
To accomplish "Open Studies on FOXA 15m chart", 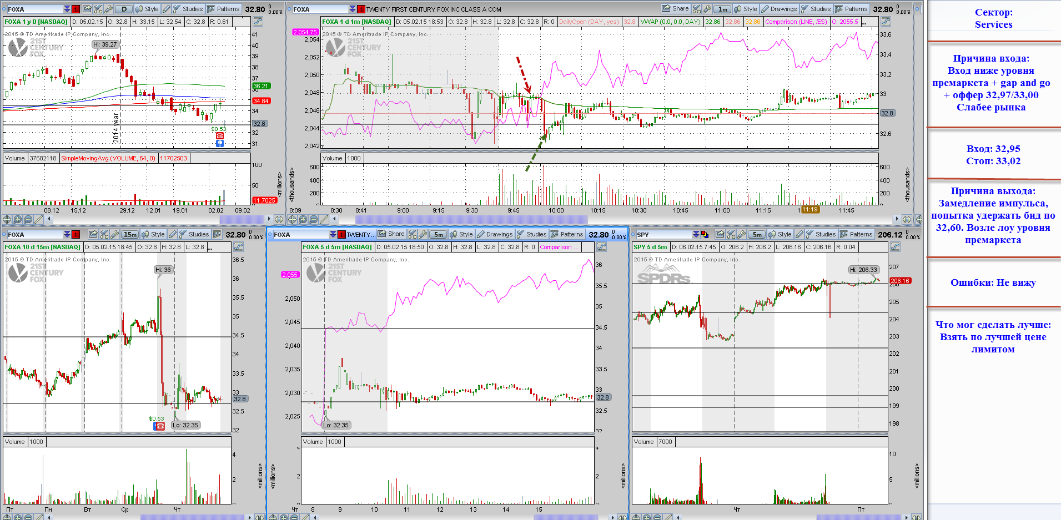I will [x=193, y=234].
